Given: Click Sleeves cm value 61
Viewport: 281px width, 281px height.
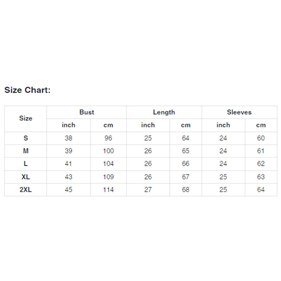Looking at the screenshot, I should (261, 151).
